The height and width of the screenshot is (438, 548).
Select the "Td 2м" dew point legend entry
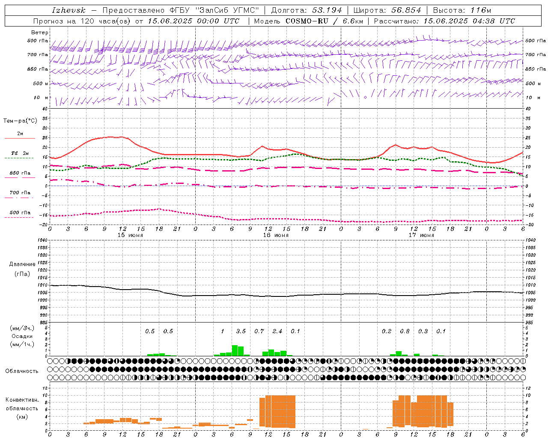tap(20, 153)
